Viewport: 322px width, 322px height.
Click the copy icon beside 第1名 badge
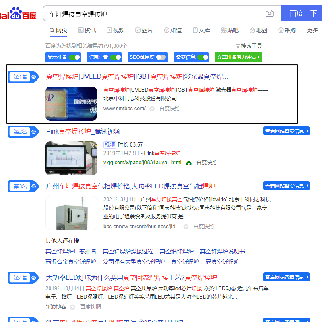(x=34, y=77)
